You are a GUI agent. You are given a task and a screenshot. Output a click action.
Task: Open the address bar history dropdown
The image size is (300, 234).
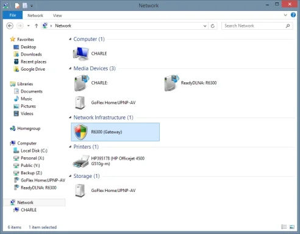pos(205,26)
